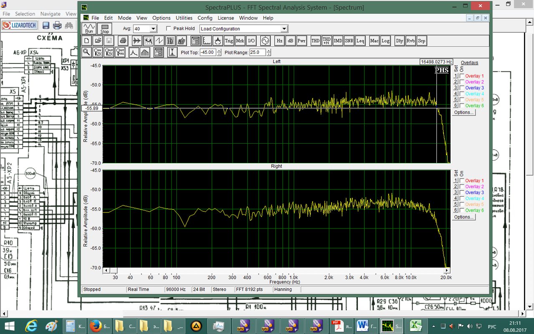534x334 pixels.
Task: Enable the Peak Hold checkbox
Action: tap(169, 29)
